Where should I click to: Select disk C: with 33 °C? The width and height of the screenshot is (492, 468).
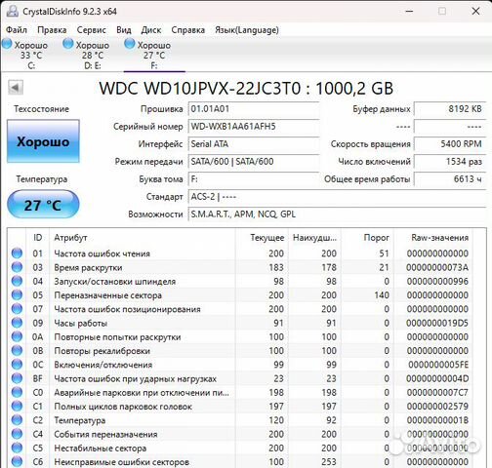[x=31, y=55]
